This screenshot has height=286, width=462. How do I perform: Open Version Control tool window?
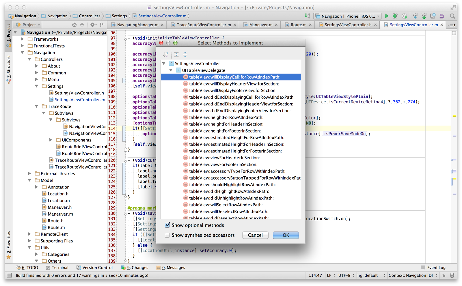pos(95,268)
